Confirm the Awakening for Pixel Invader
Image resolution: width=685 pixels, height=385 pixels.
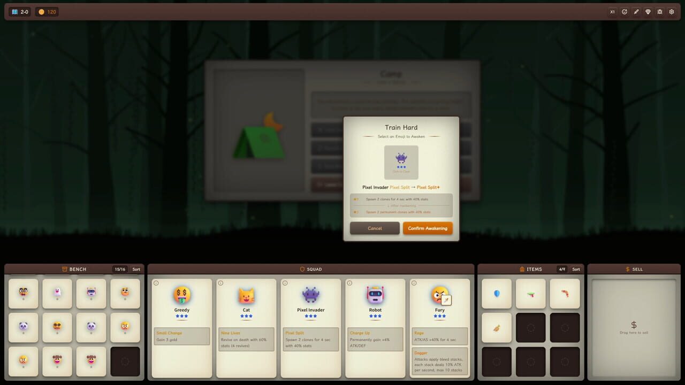(x=428, y=228)
